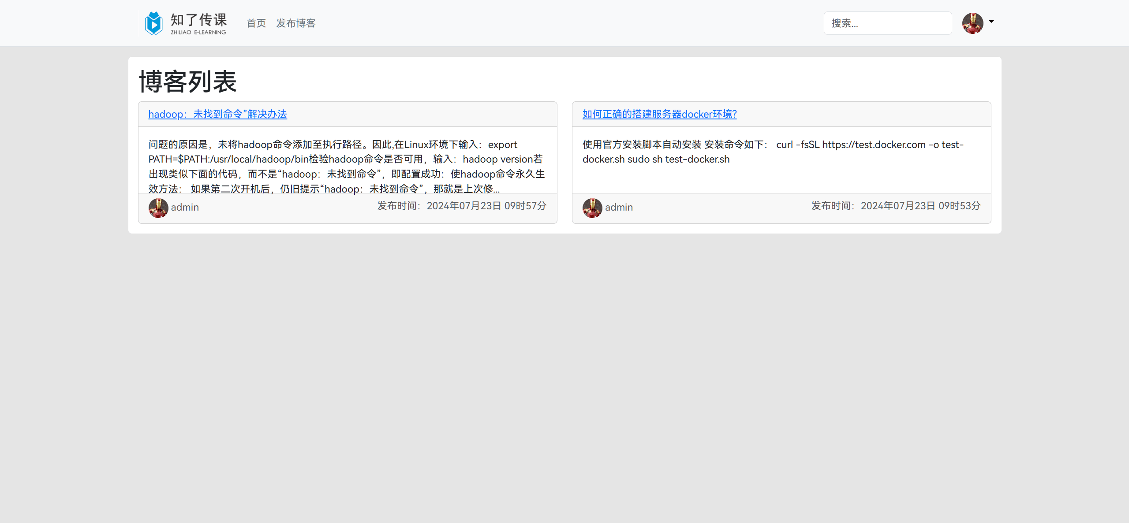This screenshot has width=1129, height=523.
Task: Click admin name under hadoop post
Action: point(185,207)
